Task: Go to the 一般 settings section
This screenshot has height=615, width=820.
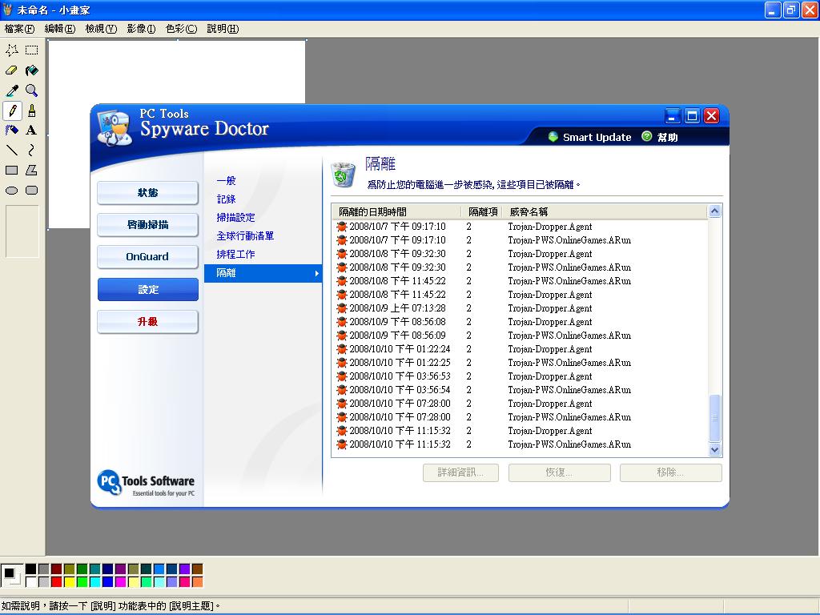Action: [226, 181]
